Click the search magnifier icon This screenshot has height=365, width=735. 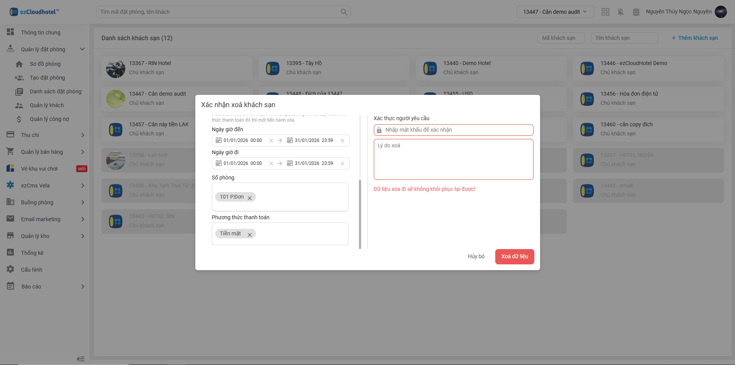(x=344, y=12)
